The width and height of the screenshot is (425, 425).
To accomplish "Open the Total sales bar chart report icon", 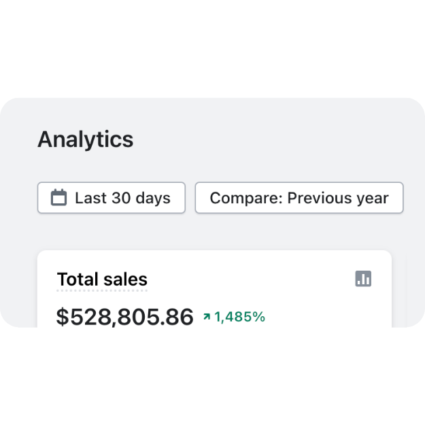I will [x=363, y=278].
